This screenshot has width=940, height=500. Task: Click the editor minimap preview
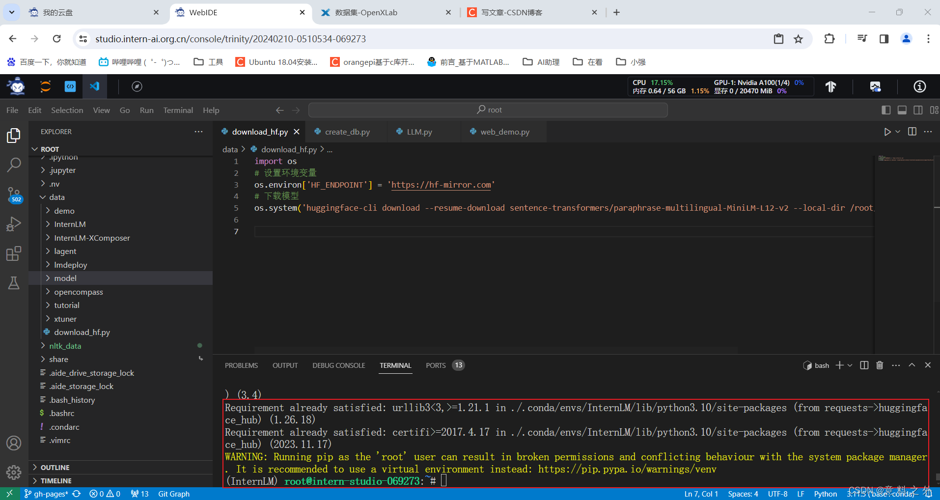click(905, 159)
